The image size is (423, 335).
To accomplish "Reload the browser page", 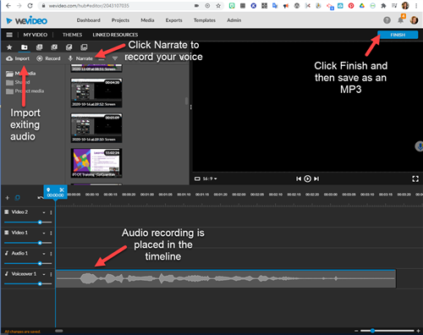I will [x=30, y=6].
